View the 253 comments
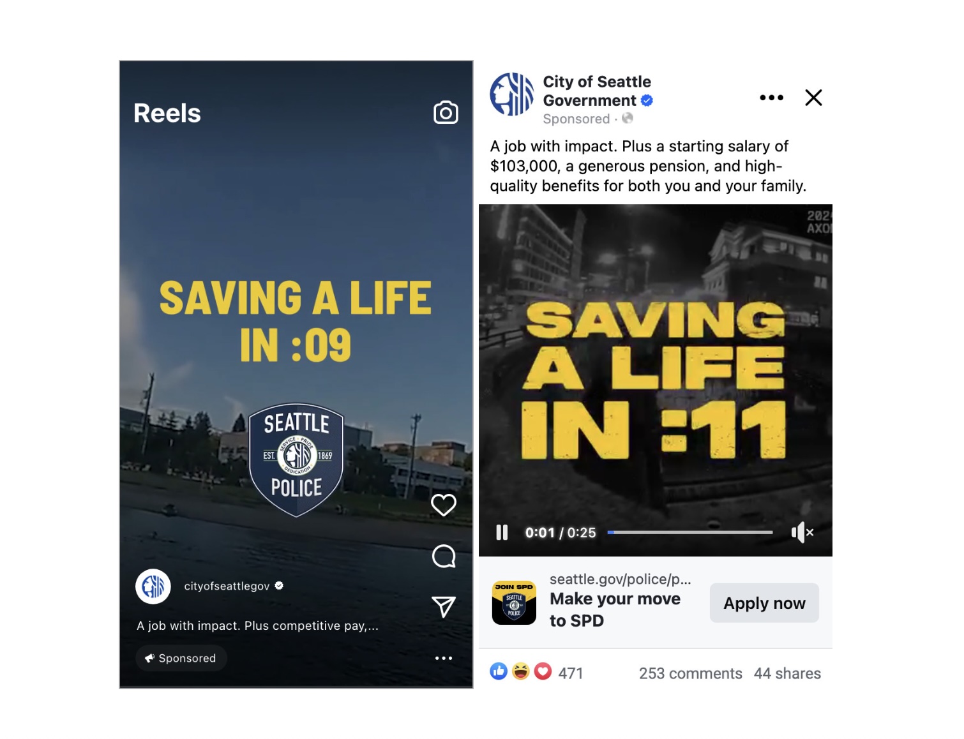This screenshot has width=964, height=739. (x=690, y=673)
